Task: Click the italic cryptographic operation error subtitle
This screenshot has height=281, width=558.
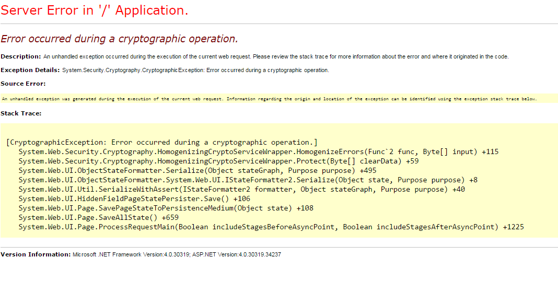Action: coord(119,39)
